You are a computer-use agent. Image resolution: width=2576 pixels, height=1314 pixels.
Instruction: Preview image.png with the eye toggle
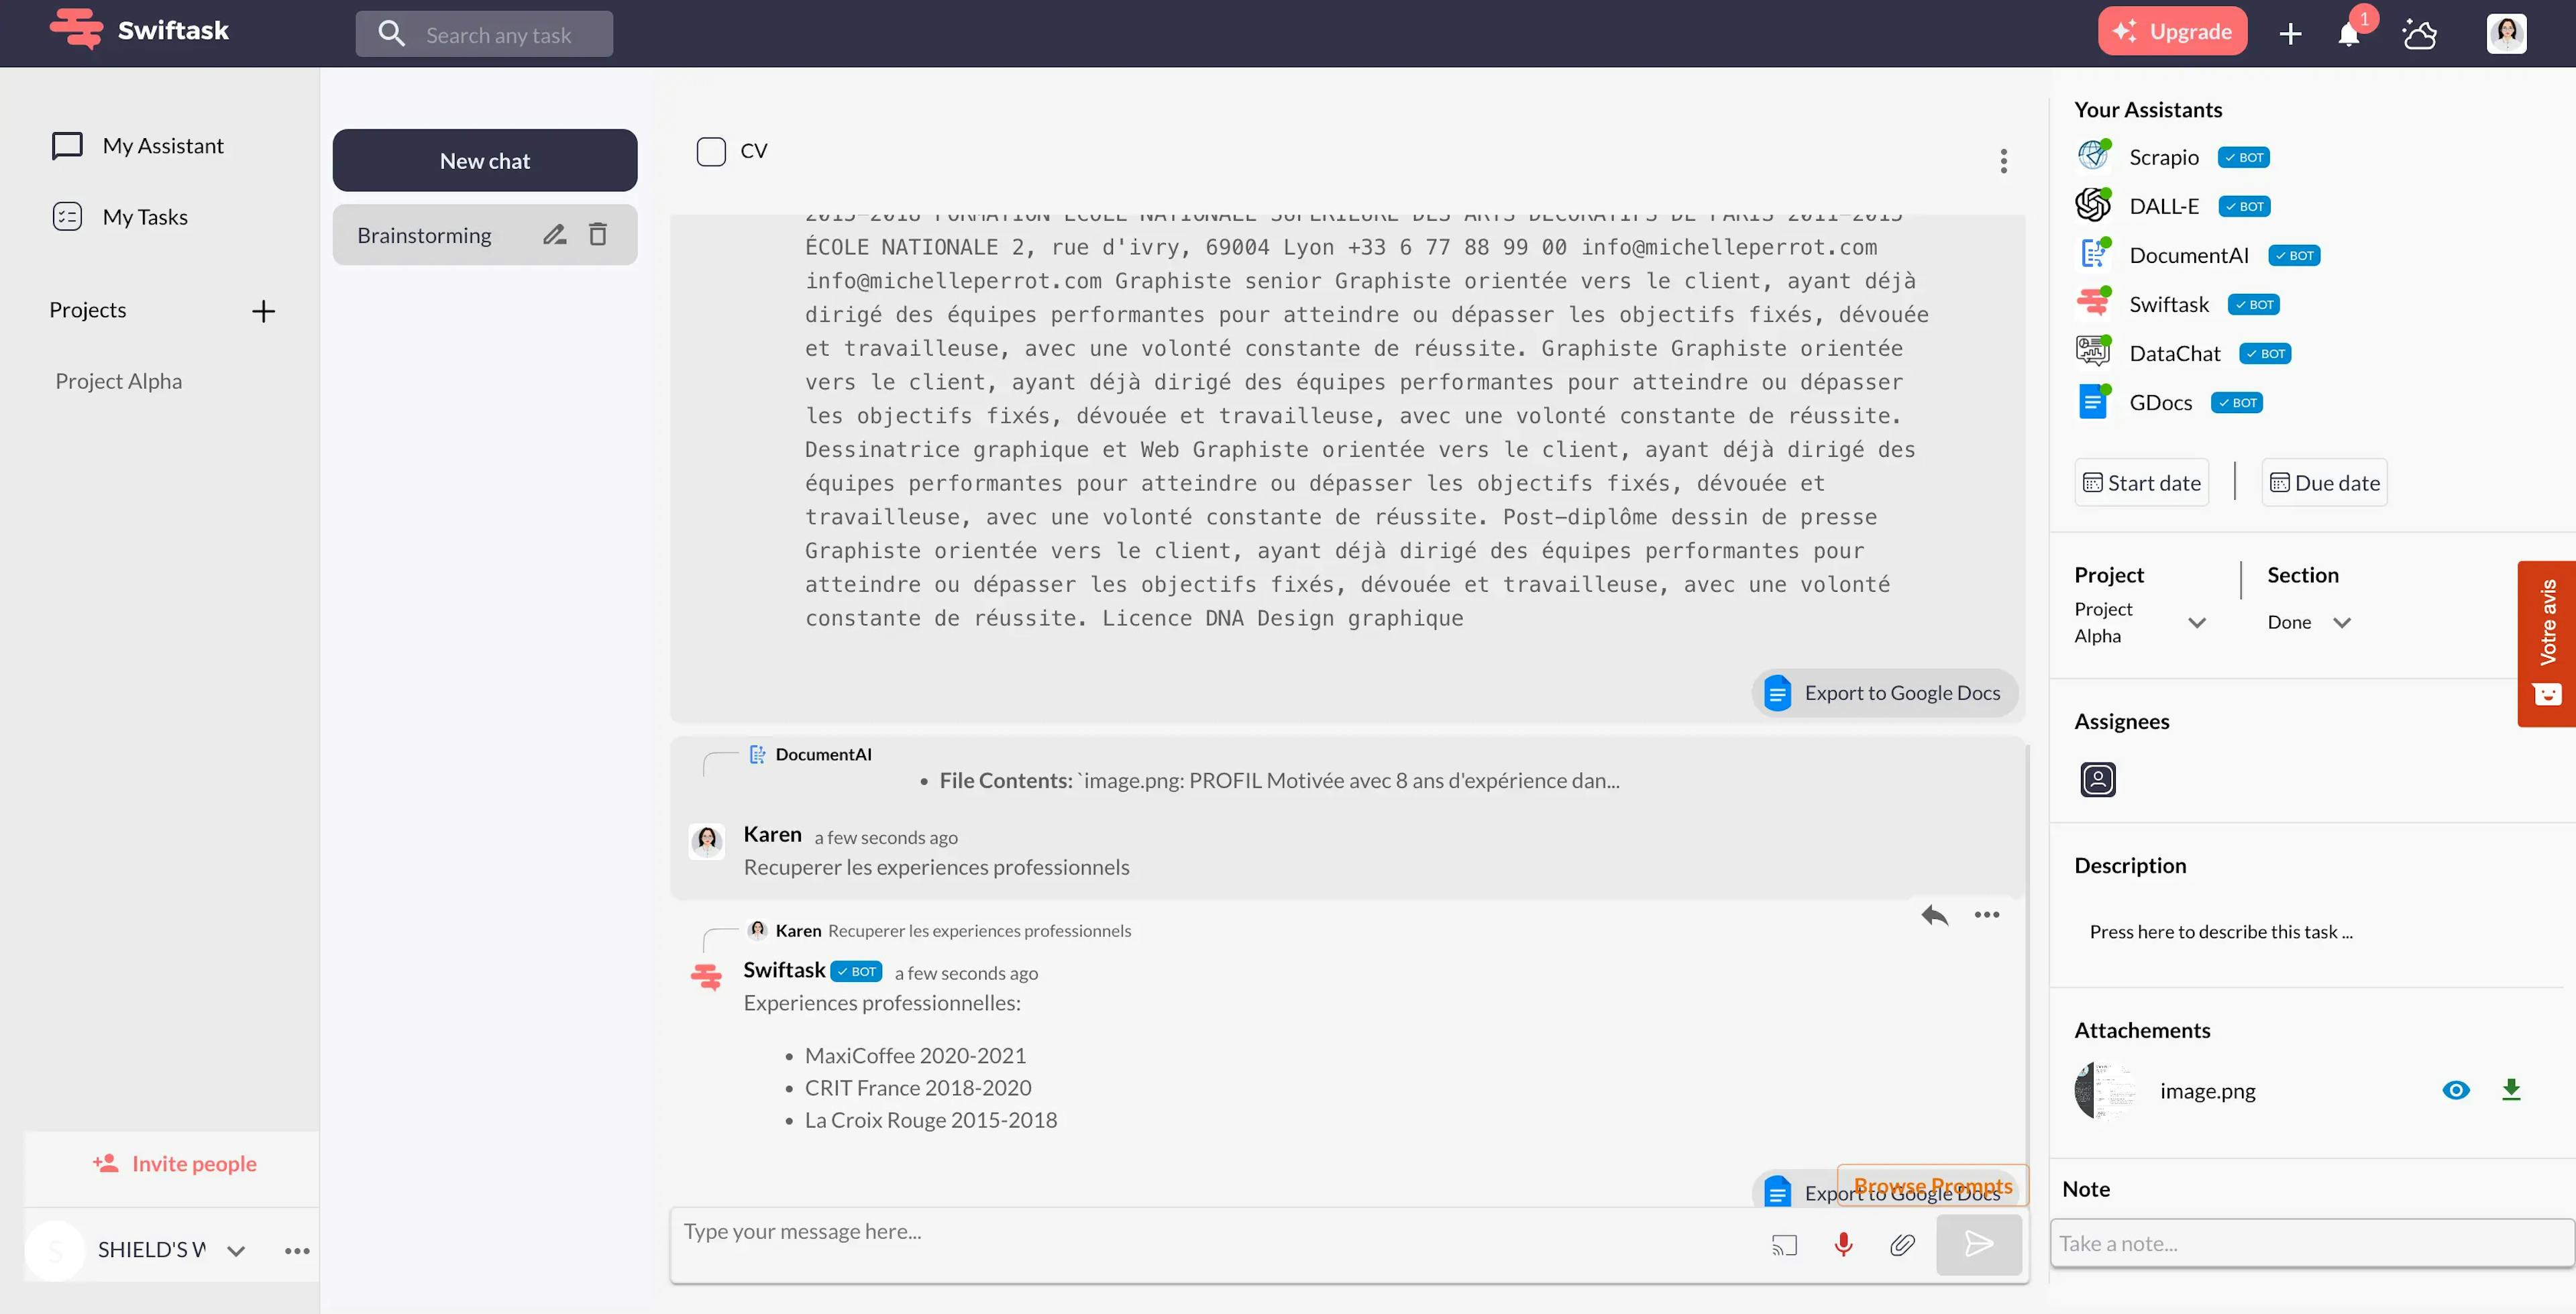2456,1090
